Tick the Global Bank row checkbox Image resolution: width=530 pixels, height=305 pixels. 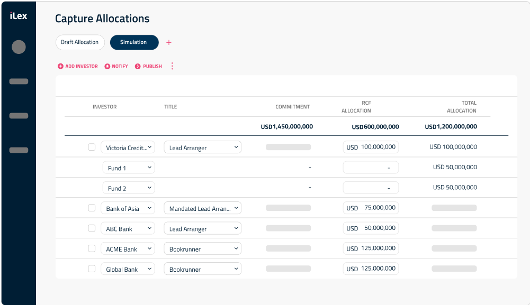(92, 269)
